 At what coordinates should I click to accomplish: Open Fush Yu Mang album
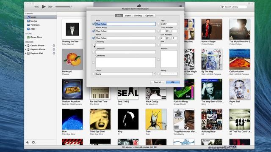184,93
